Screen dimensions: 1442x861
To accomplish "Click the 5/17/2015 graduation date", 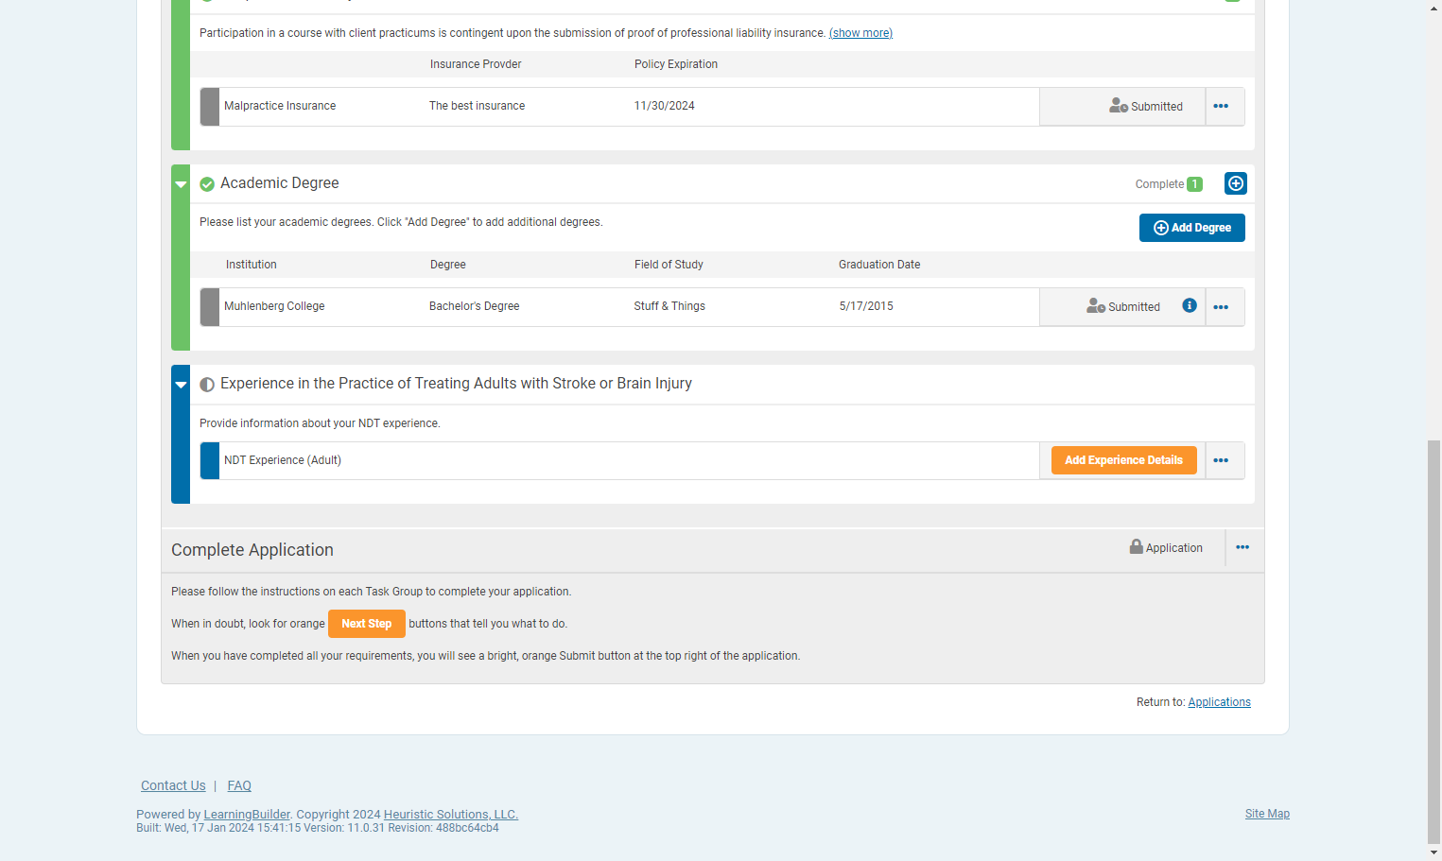I will 866,306.
